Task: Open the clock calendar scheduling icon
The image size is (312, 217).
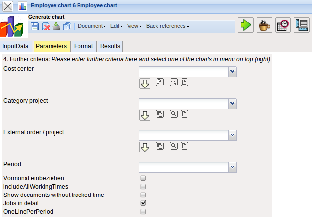Action: 283,25
